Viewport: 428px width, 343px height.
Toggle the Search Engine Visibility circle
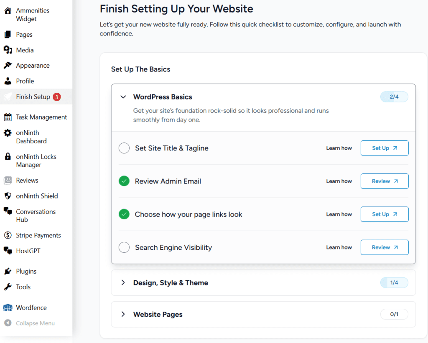coord(124,247)
